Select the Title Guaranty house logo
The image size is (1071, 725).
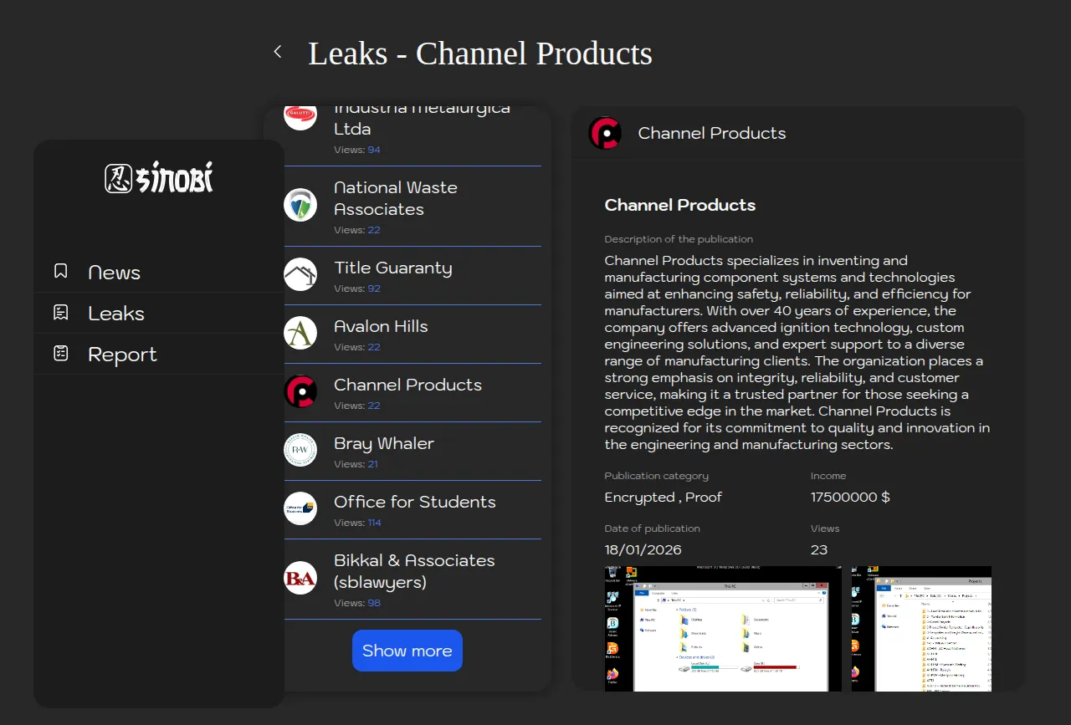coord(300,274)
